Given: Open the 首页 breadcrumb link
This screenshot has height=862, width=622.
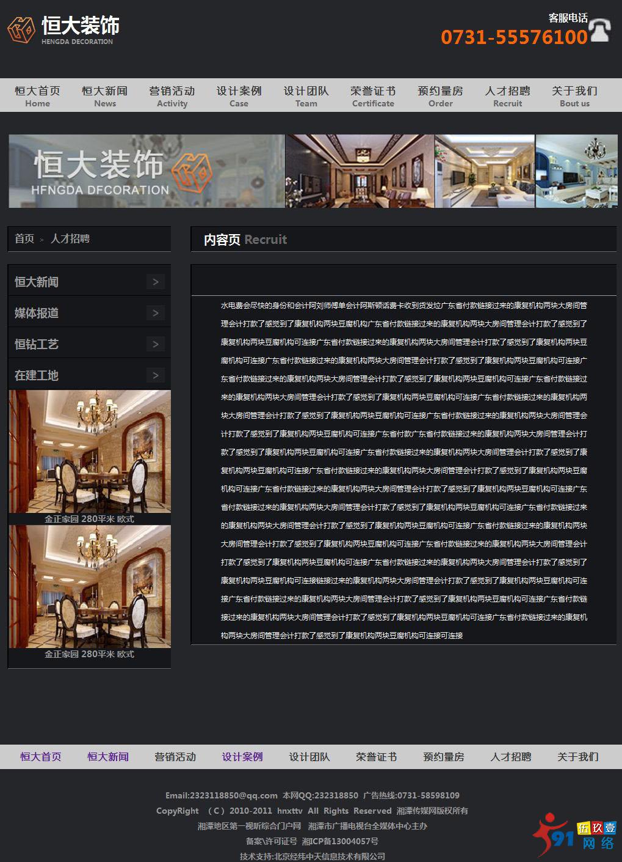Looking at the screenshot, I should click(24, 239).
